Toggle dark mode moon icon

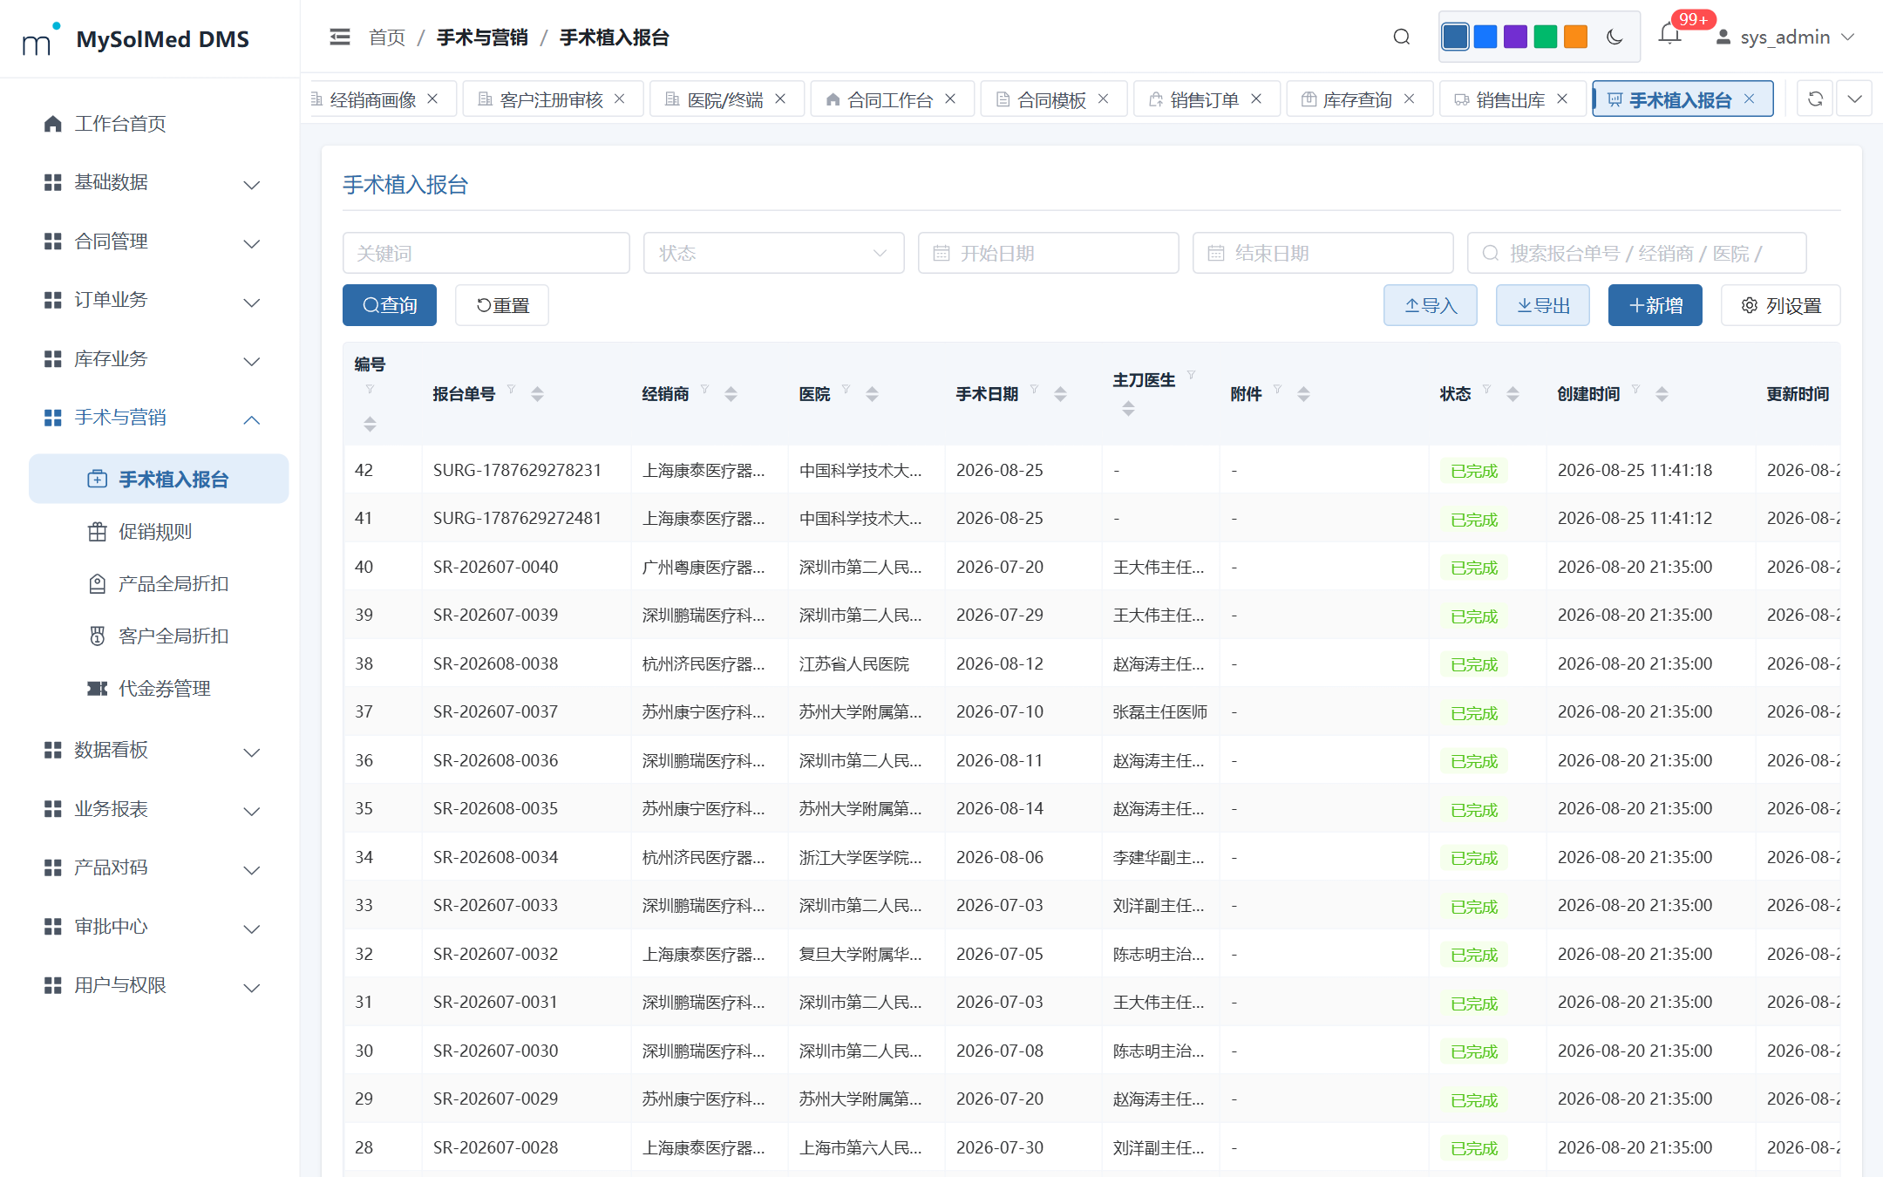pyautogui.click(x=1614, y=37)
